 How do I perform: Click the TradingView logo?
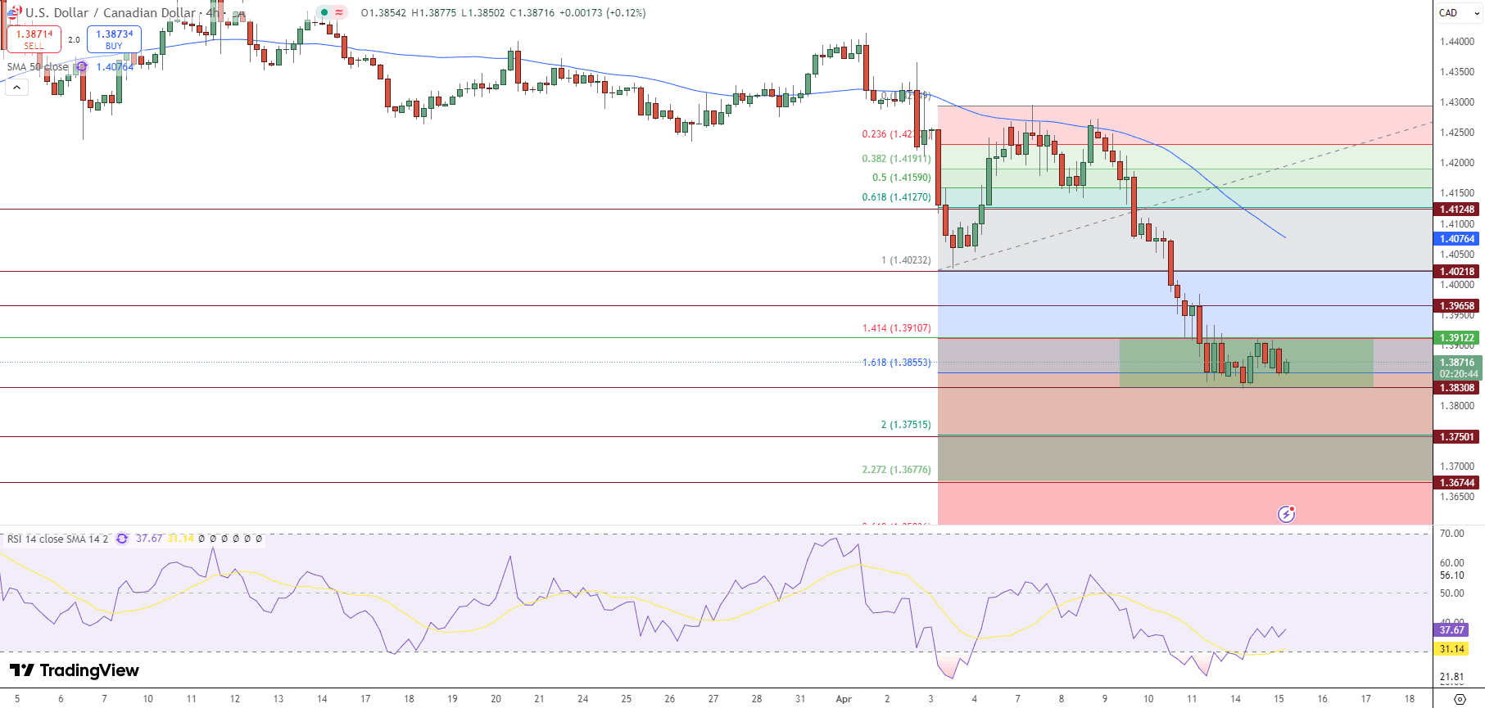point(75,670)
